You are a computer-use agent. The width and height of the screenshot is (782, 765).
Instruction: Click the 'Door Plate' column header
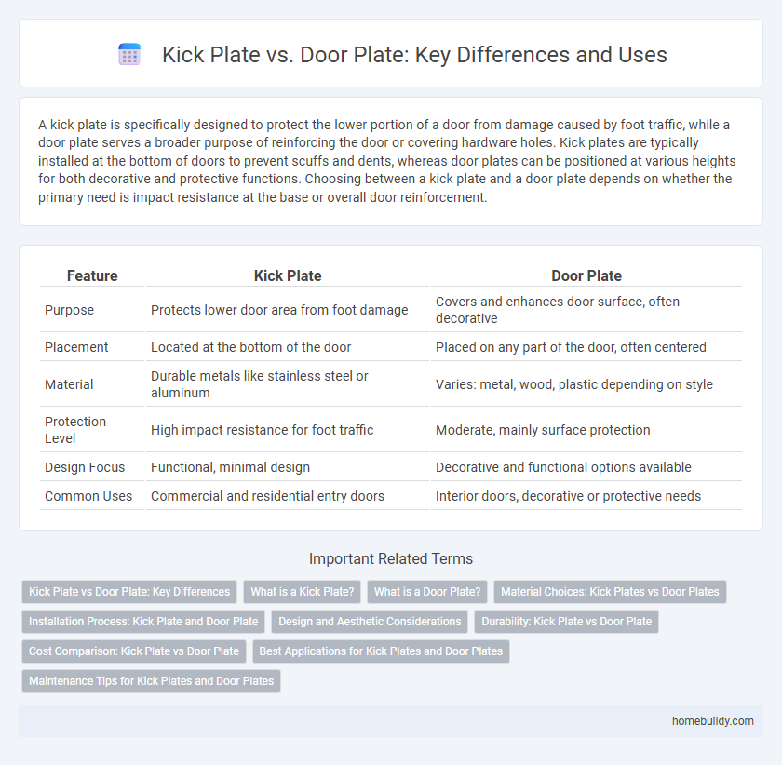click(x=586, y=275)
